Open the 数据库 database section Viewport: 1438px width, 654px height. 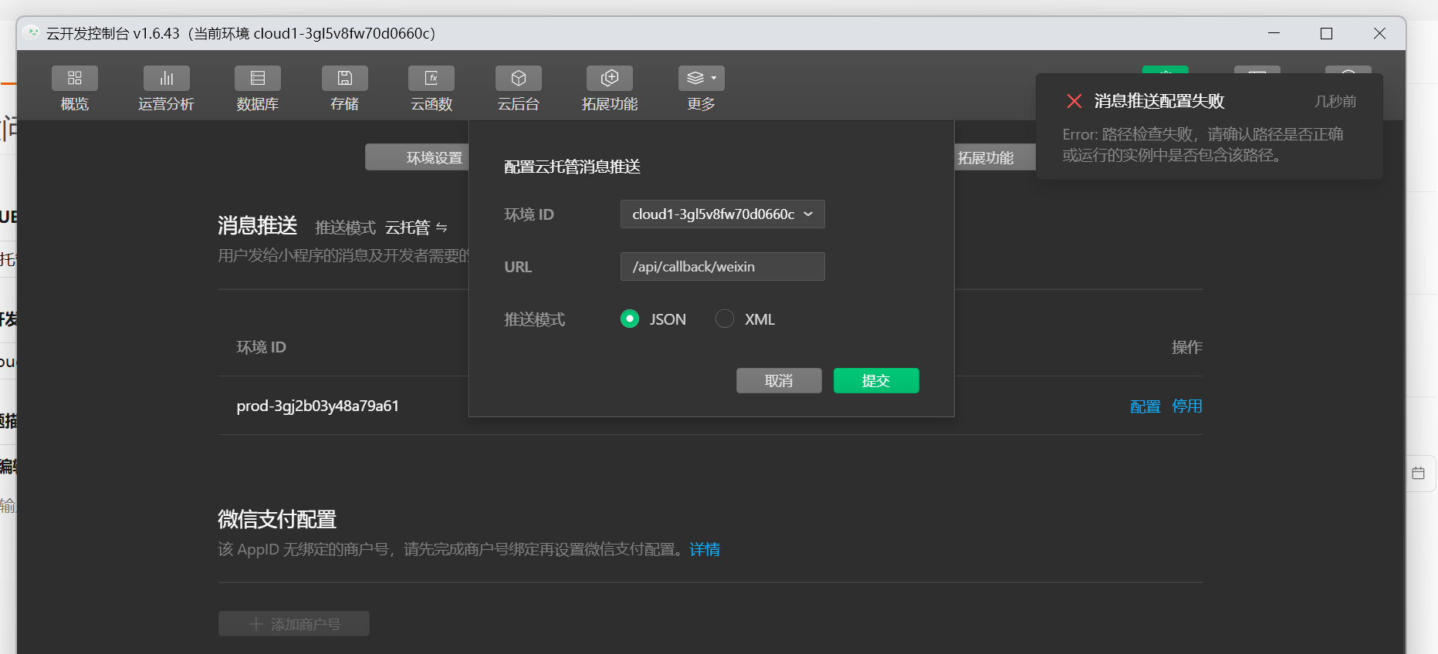click(257, 79)
